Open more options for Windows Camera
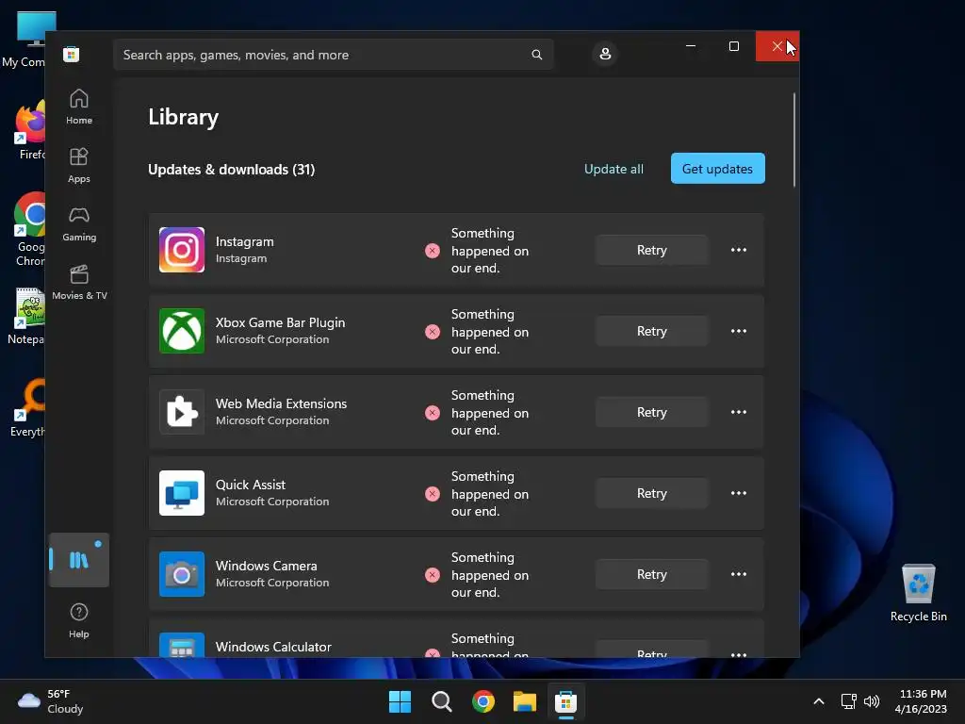The height and width of the screenshot is (724, 965). point(739,574)
